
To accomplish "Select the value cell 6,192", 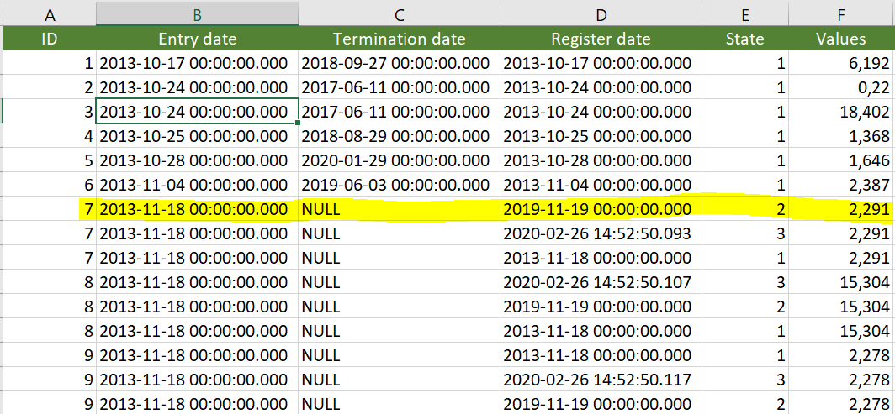I will click(840, 63).
